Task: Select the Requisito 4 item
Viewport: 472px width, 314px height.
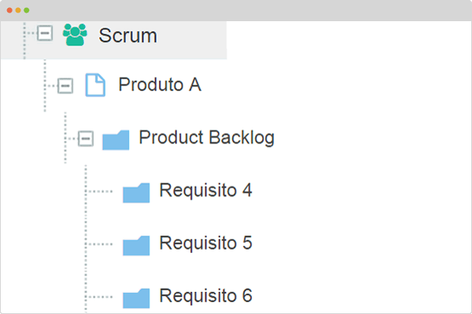Action: click(205, 191)
